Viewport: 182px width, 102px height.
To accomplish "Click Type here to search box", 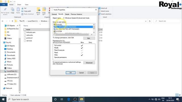I will click(29, 99).
